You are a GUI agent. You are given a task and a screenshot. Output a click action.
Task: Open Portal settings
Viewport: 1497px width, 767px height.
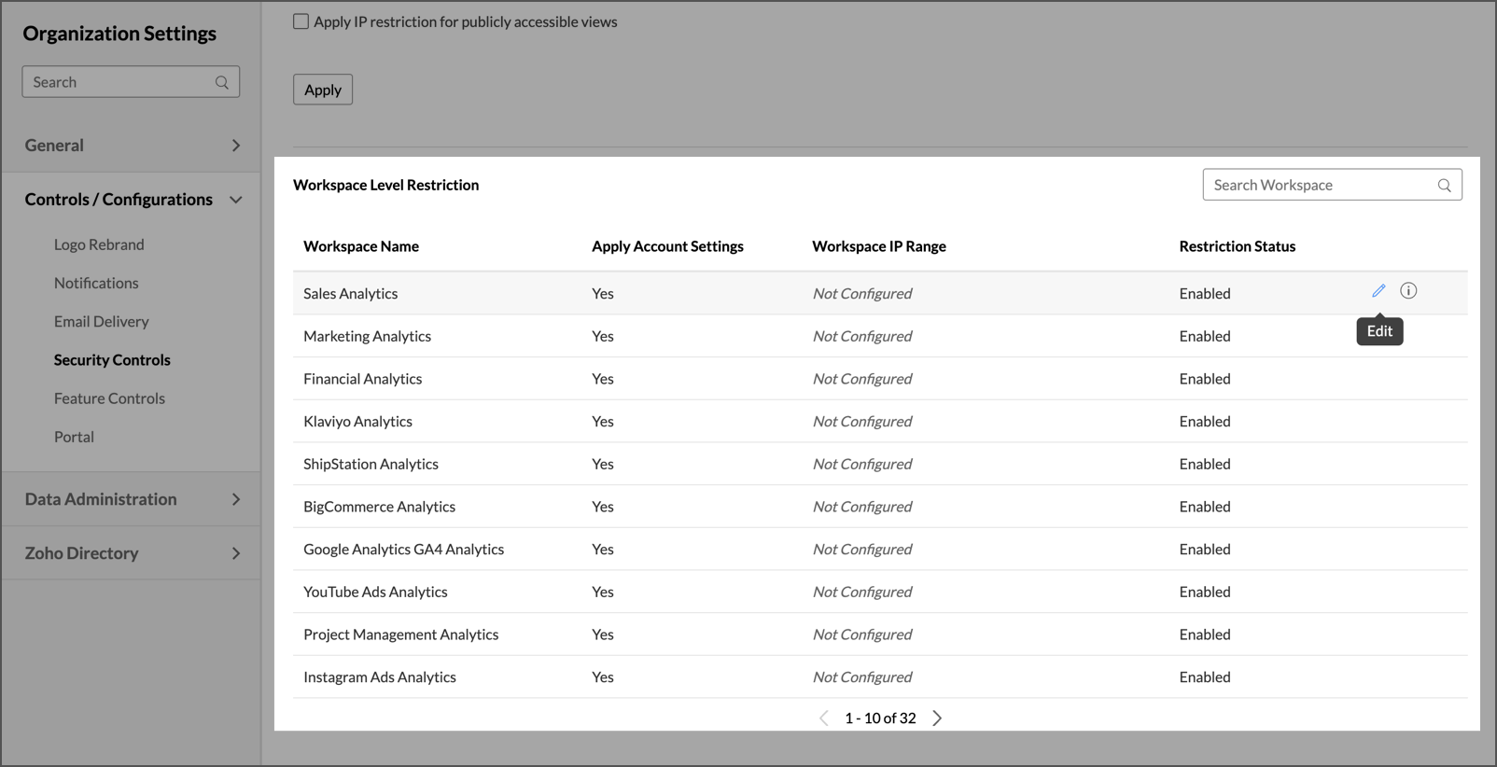point(74,437)
